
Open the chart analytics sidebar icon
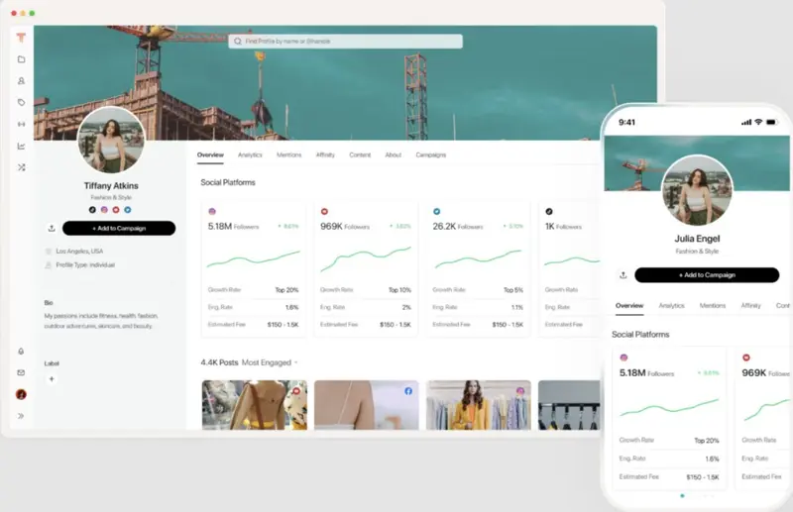[21, 146]
